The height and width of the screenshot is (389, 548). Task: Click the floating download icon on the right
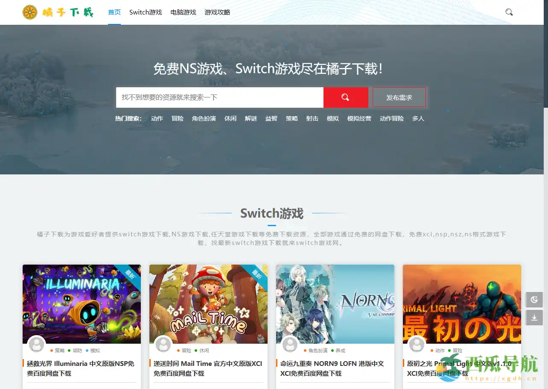tap(534, 318)
